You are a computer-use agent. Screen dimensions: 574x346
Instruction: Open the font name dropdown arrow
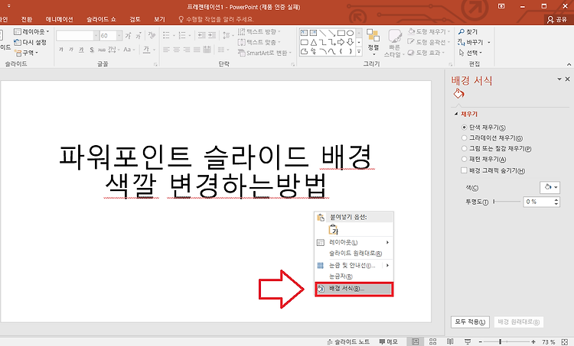pyautogui.click(x=96, y=35)
